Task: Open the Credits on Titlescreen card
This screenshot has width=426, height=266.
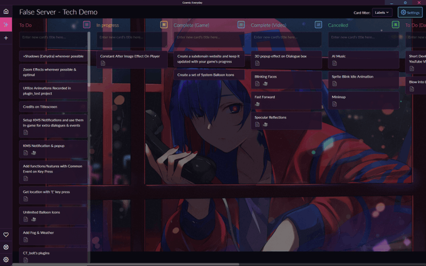Action: 53,106
